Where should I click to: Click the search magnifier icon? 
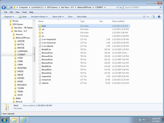coord(161,7)
